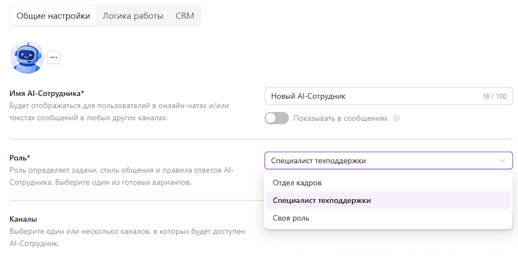The image size is (518, 257).
Task: Toggle the Показывать в сообщениях switch
Action: [277, 118]
